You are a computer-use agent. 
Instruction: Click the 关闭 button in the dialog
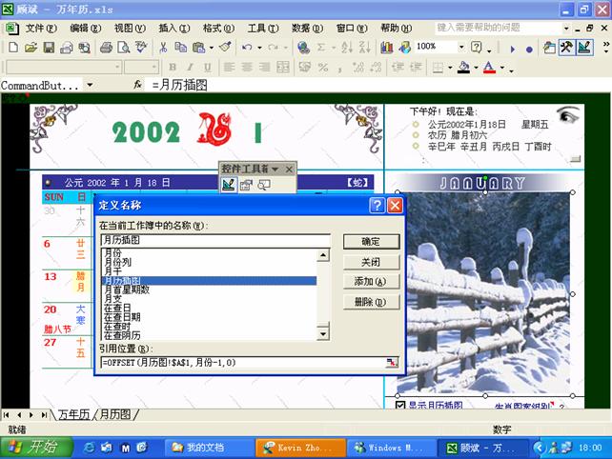coord(371,262)
